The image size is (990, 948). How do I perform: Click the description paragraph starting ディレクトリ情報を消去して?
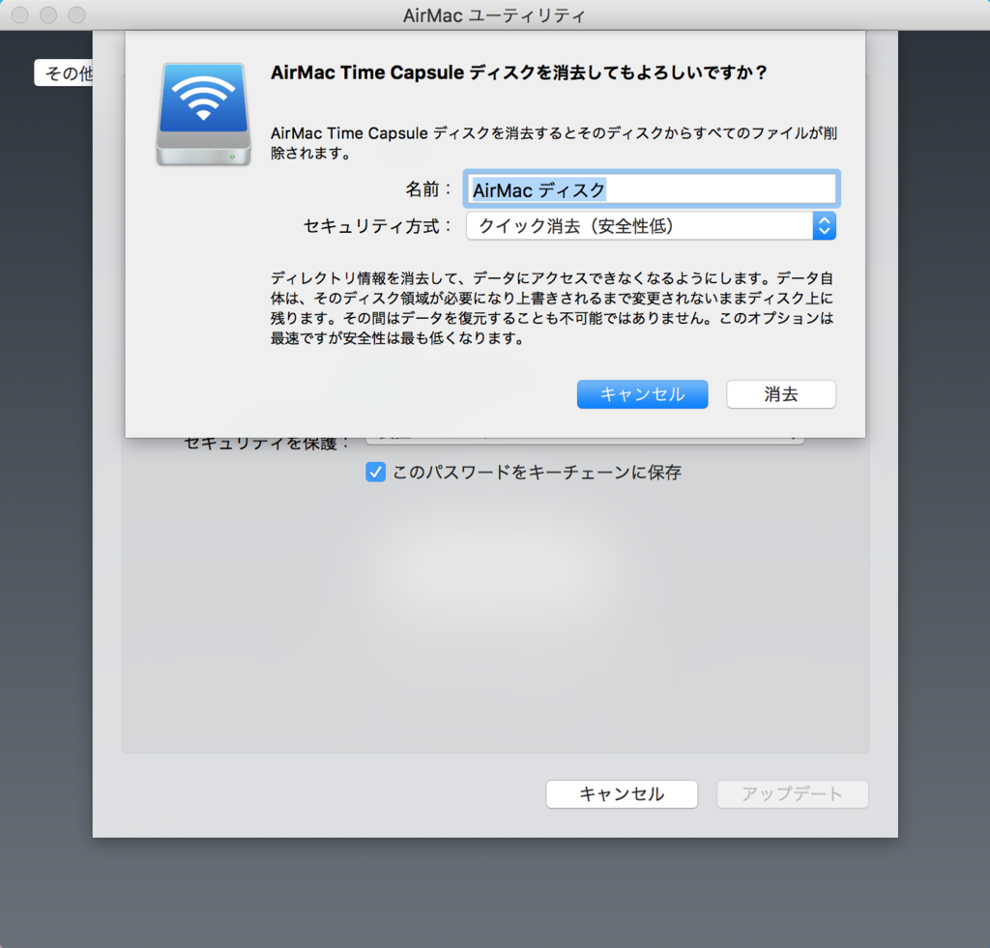552,308
